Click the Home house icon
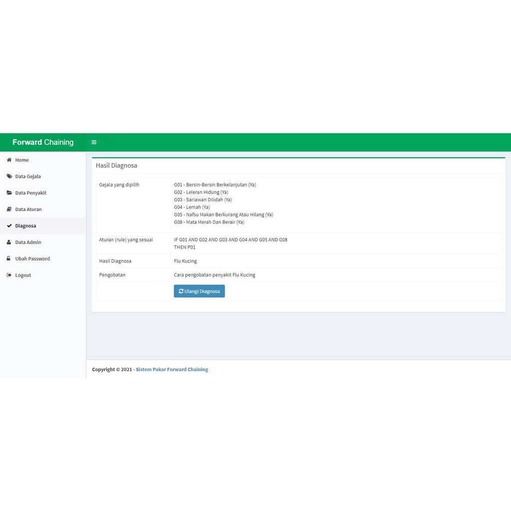This screenshot has width=511, height=511. 9,160
